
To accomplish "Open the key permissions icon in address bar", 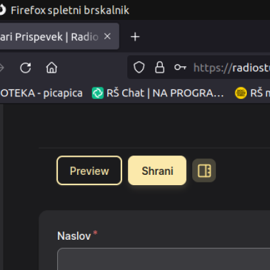I will 180,67.
